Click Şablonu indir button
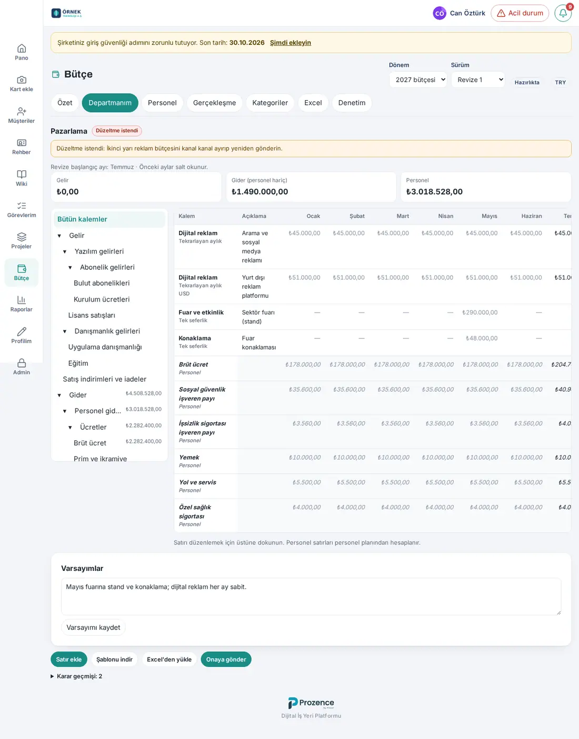This screenshot has height=739, width=579. click(x=114, y=659)
